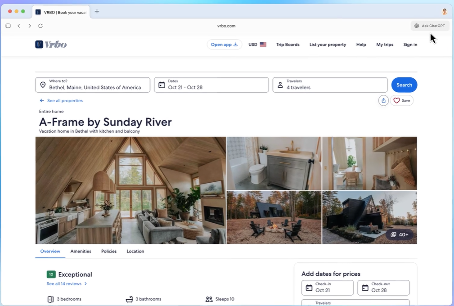Click the bathtub bathrooms icon
The width and height of the screenshot is (454, 306).
pos(129,299)
